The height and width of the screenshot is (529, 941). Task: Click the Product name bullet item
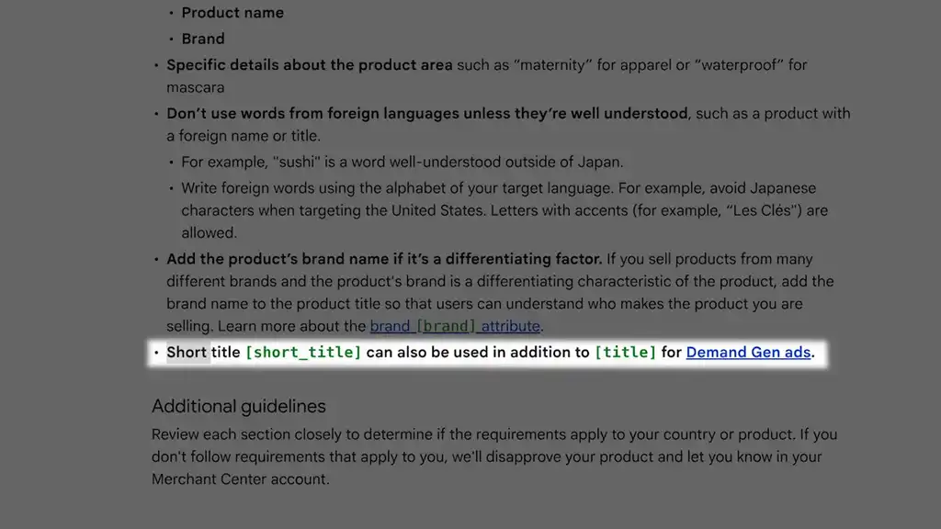pyautogui.click(x=232, y=13)
